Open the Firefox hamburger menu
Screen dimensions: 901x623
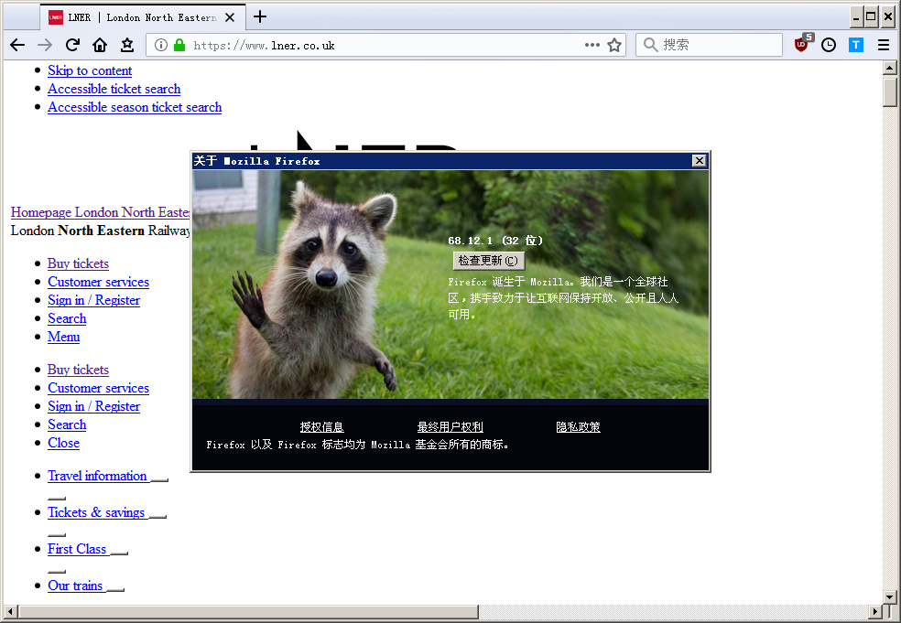[x=884, y=45]
